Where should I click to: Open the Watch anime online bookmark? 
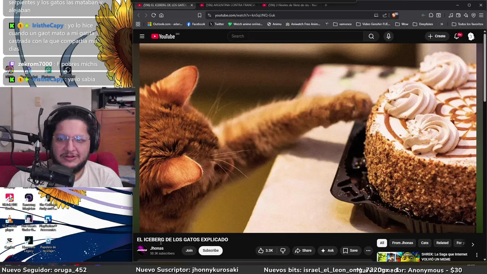(245, 24)
